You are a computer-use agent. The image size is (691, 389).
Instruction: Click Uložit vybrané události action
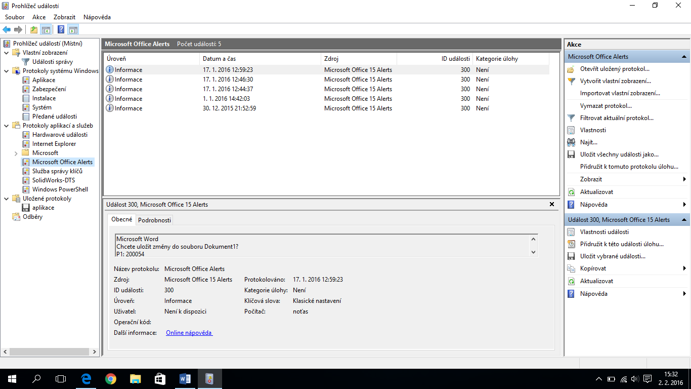612,256
